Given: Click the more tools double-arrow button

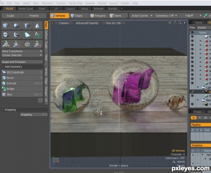Looking at the screenshot, I should (40, 101).
